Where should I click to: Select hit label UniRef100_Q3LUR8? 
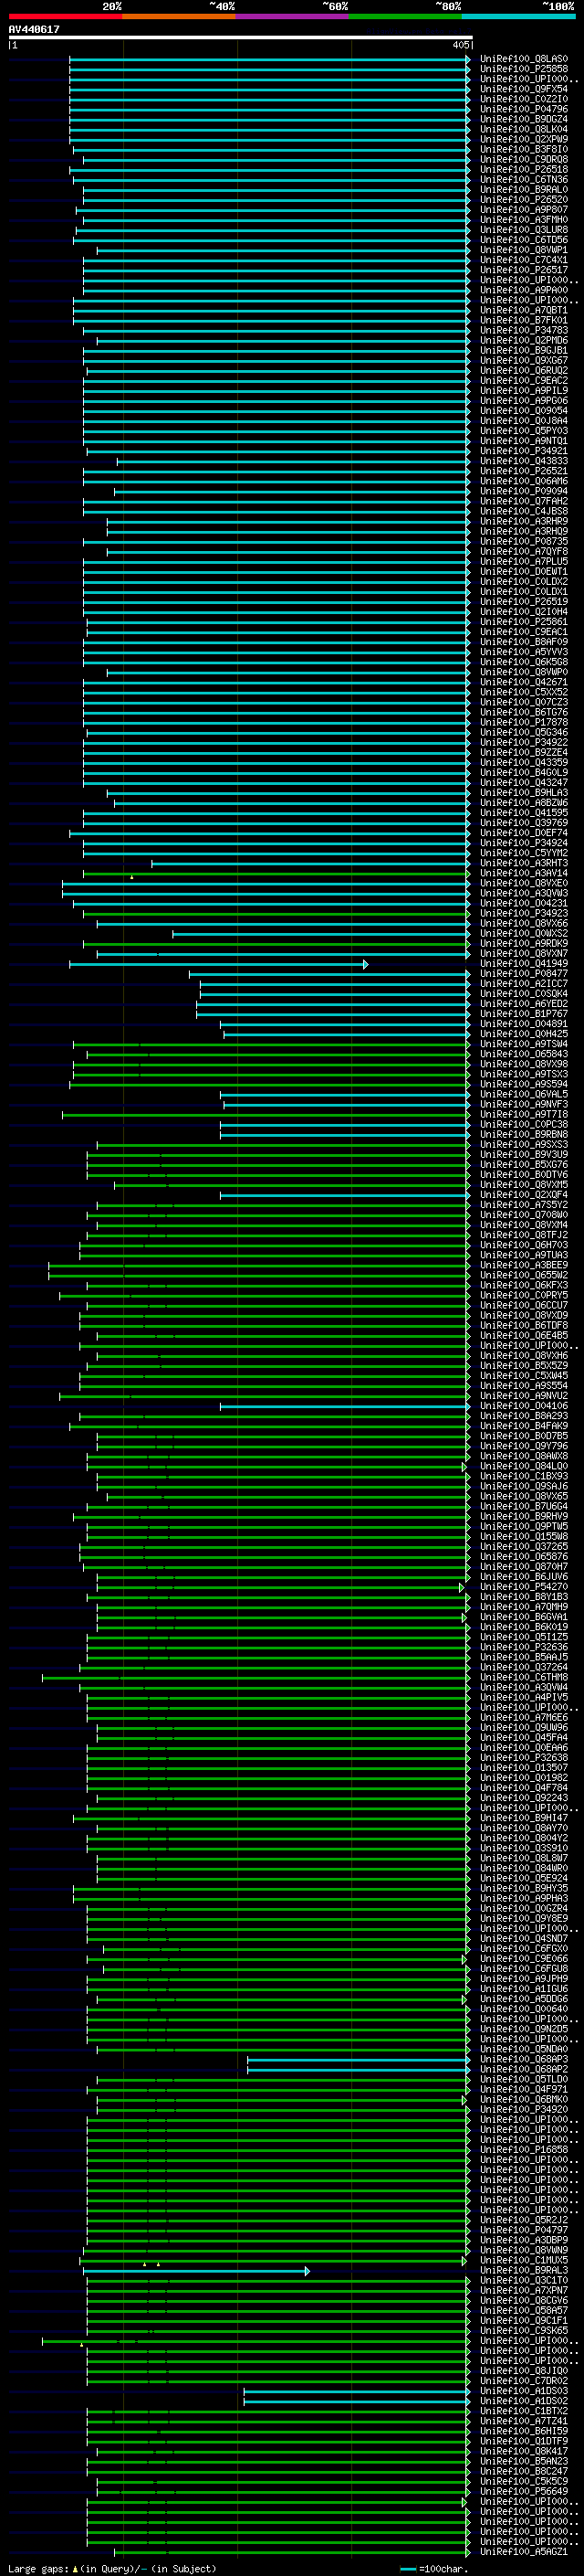524,230
